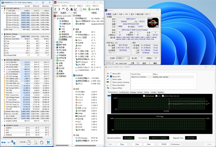The image size is (216, 147).
Task: Click HWiNFO clock reset icon
Action: 29,142
